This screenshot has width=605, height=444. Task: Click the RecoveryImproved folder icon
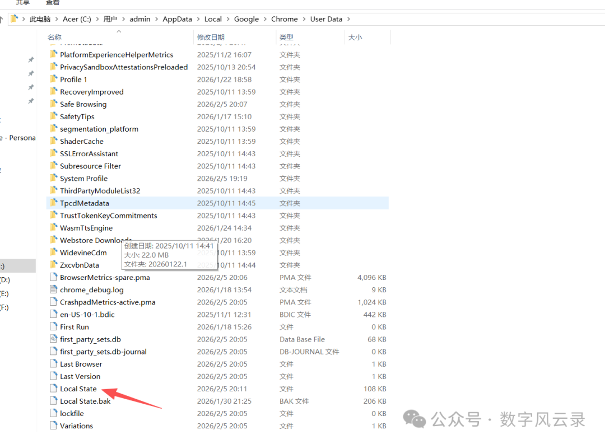click(x=53, y=91)
